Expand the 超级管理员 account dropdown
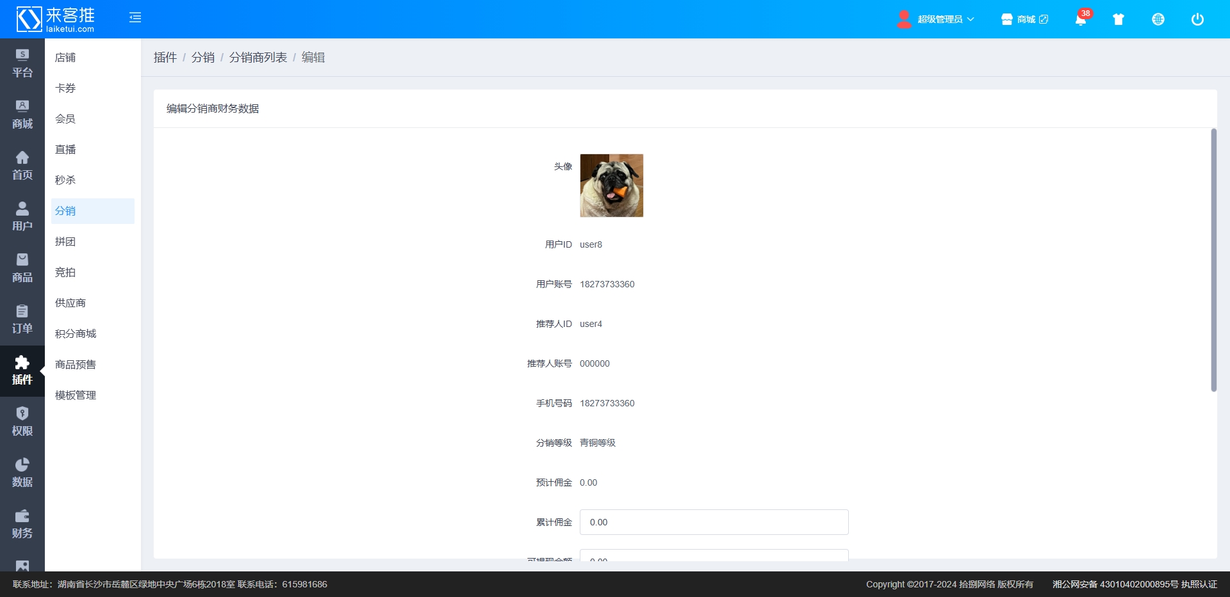 939,19
